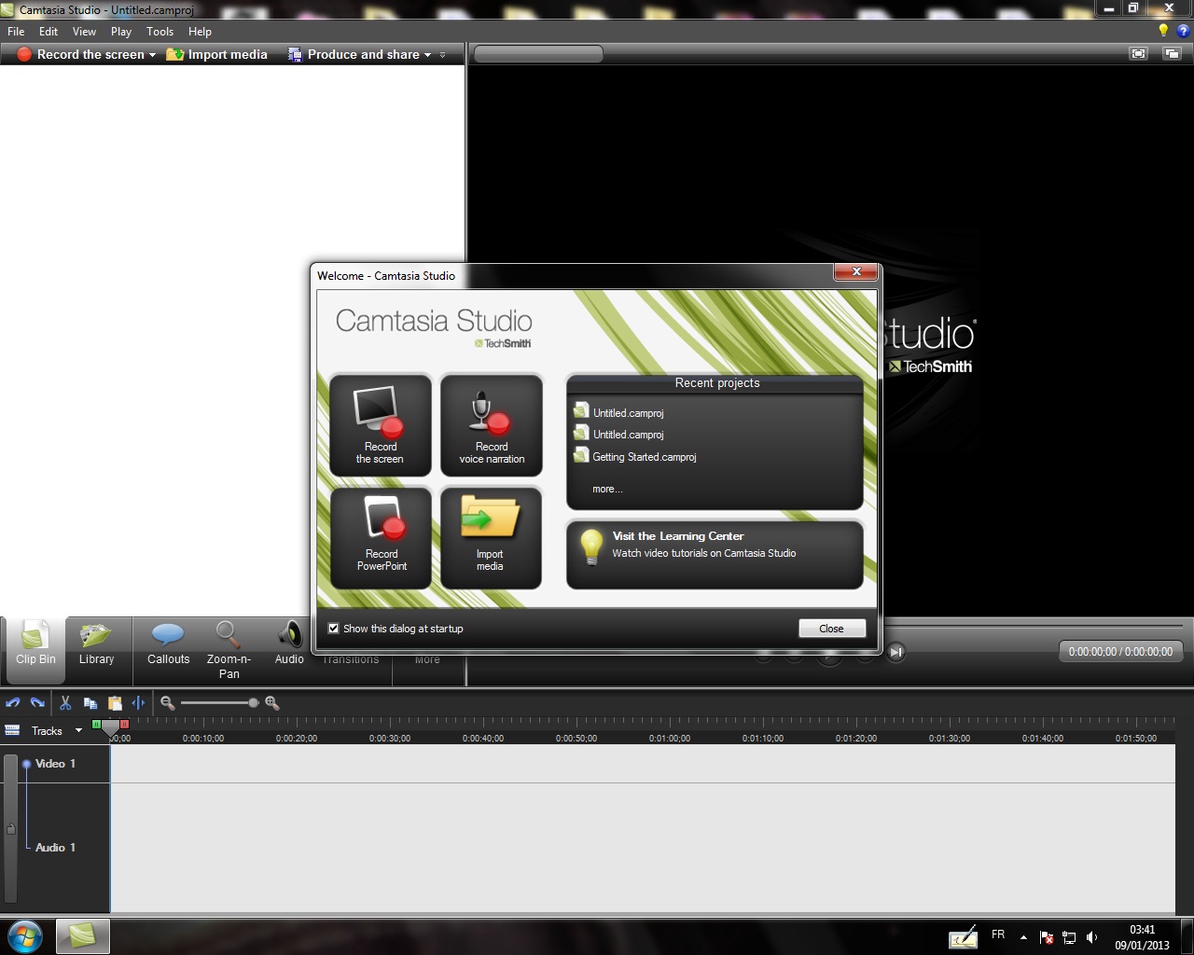Open the Zoom-n-Pan tab
The width and height of the screenshot is (1194, 955).
point(229,650)
